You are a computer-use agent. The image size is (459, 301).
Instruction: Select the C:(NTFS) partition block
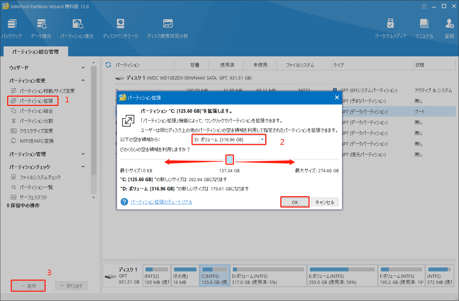[215, 275]
